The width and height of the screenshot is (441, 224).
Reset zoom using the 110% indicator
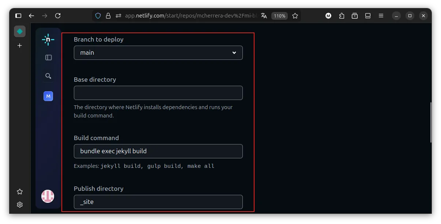point(279,16)
